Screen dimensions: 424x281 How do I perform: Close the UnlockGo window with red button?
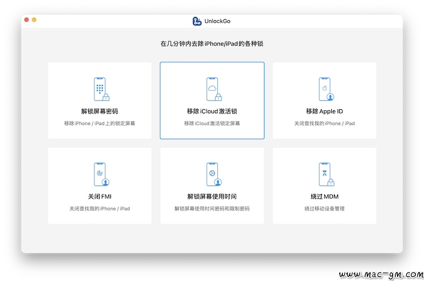(26, 20)
